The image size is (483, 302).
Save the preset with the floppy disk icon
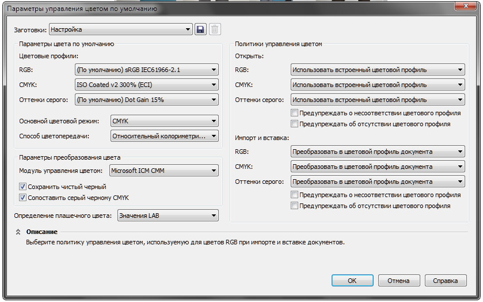click(x=200, y=29)
